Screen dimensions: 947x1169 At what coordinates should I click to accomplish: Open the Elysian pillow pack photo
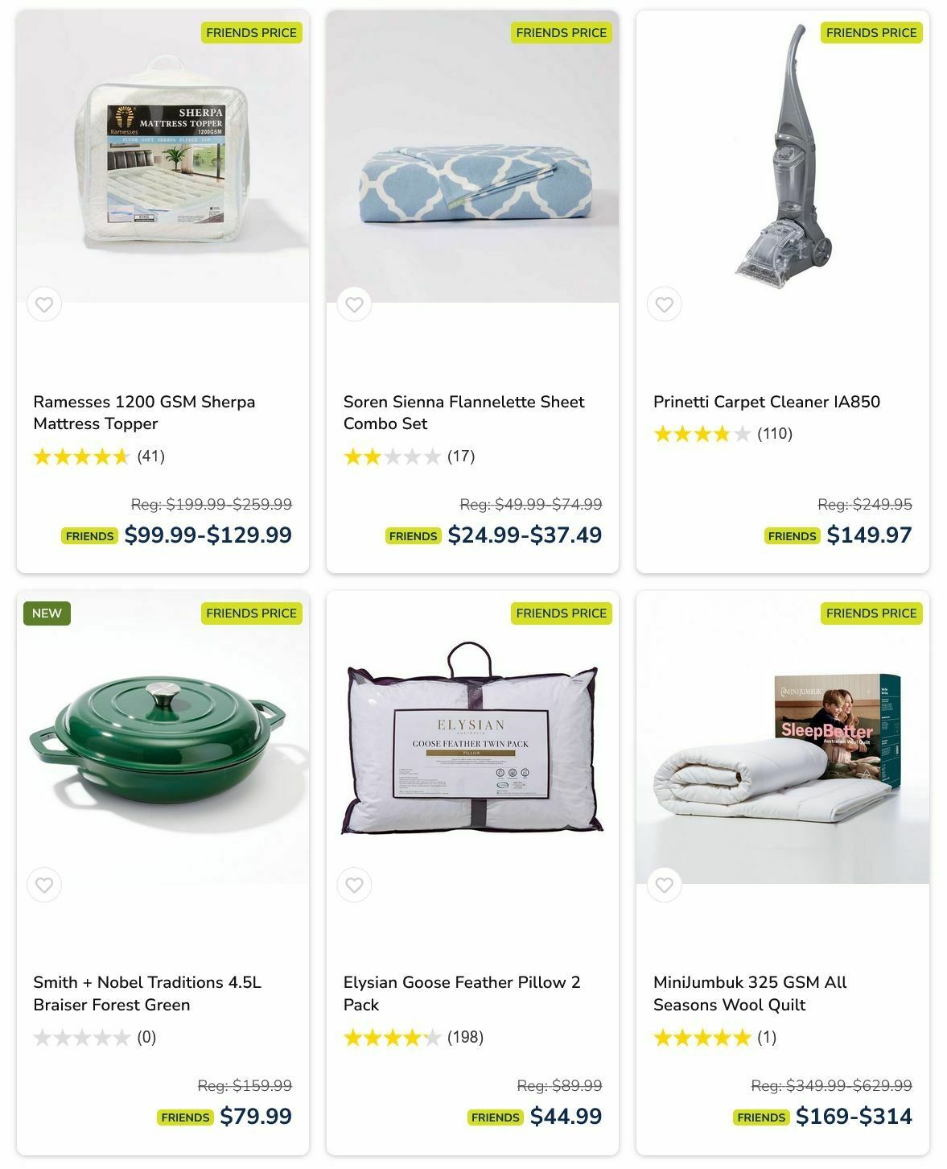coord(472,737)
